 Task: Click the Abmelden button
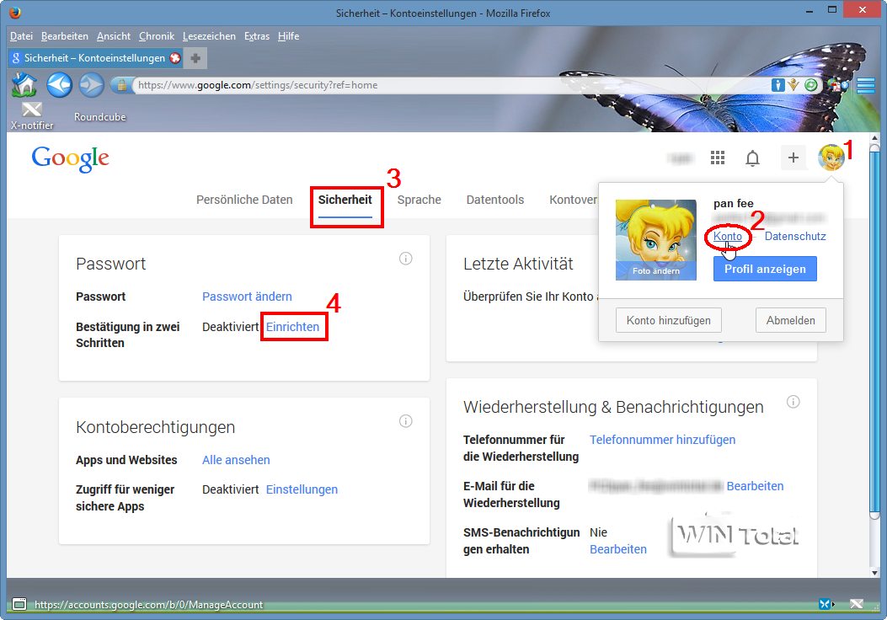[x=791, y=320]
